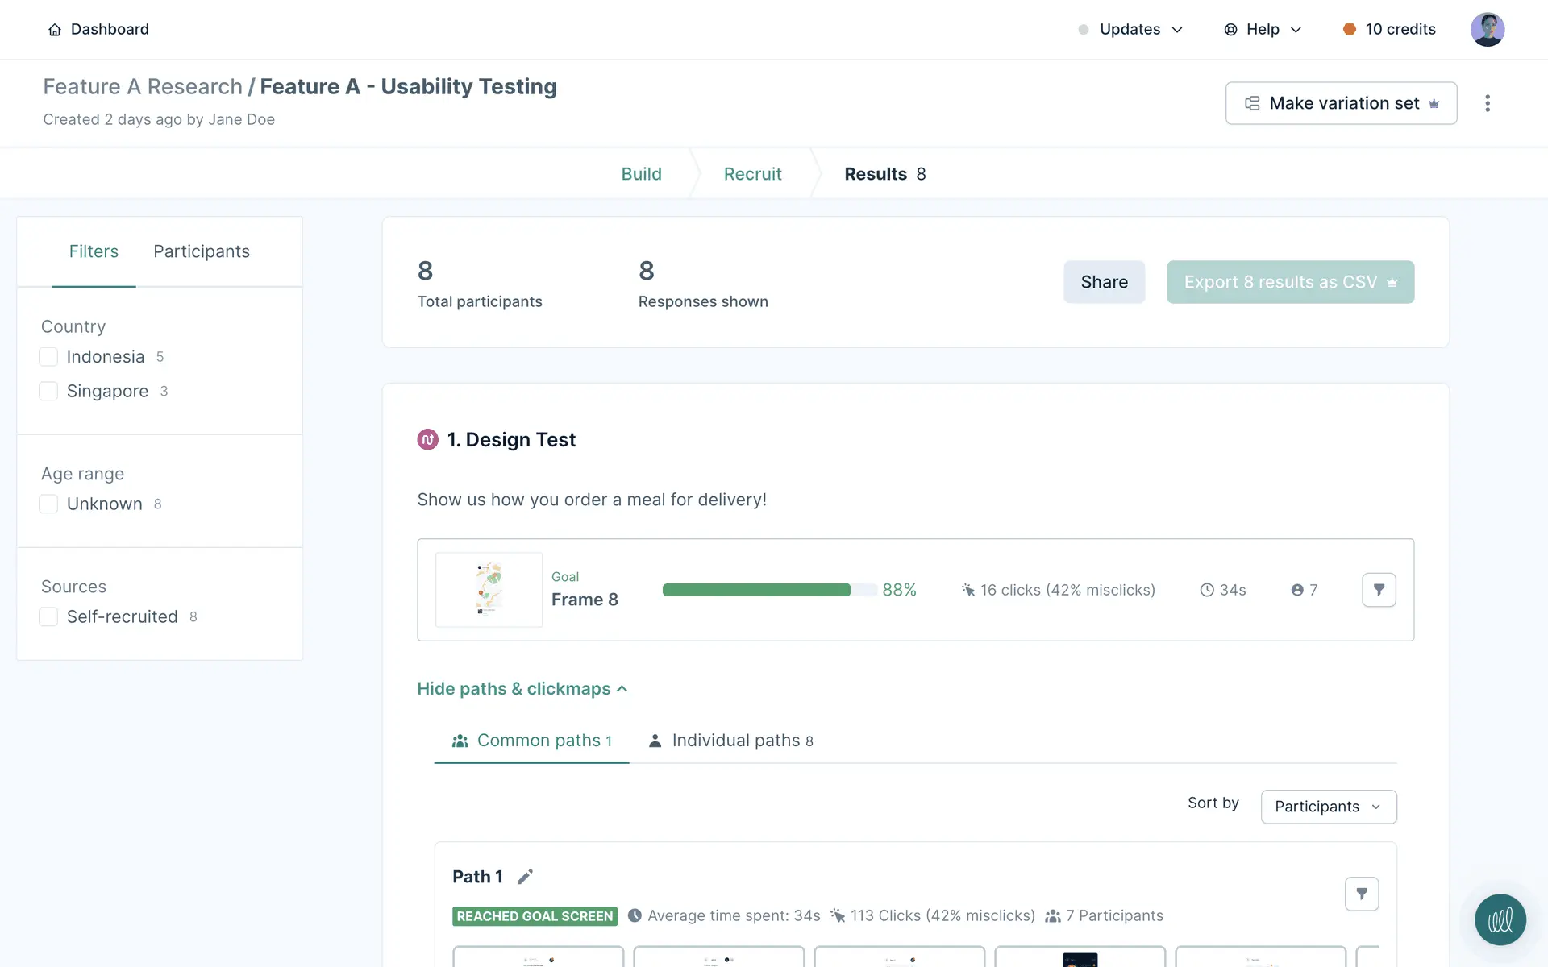The image size is (1548, 967).
Task: Toggle the Self-recruited sources checkbox
Action: [48, 617]
